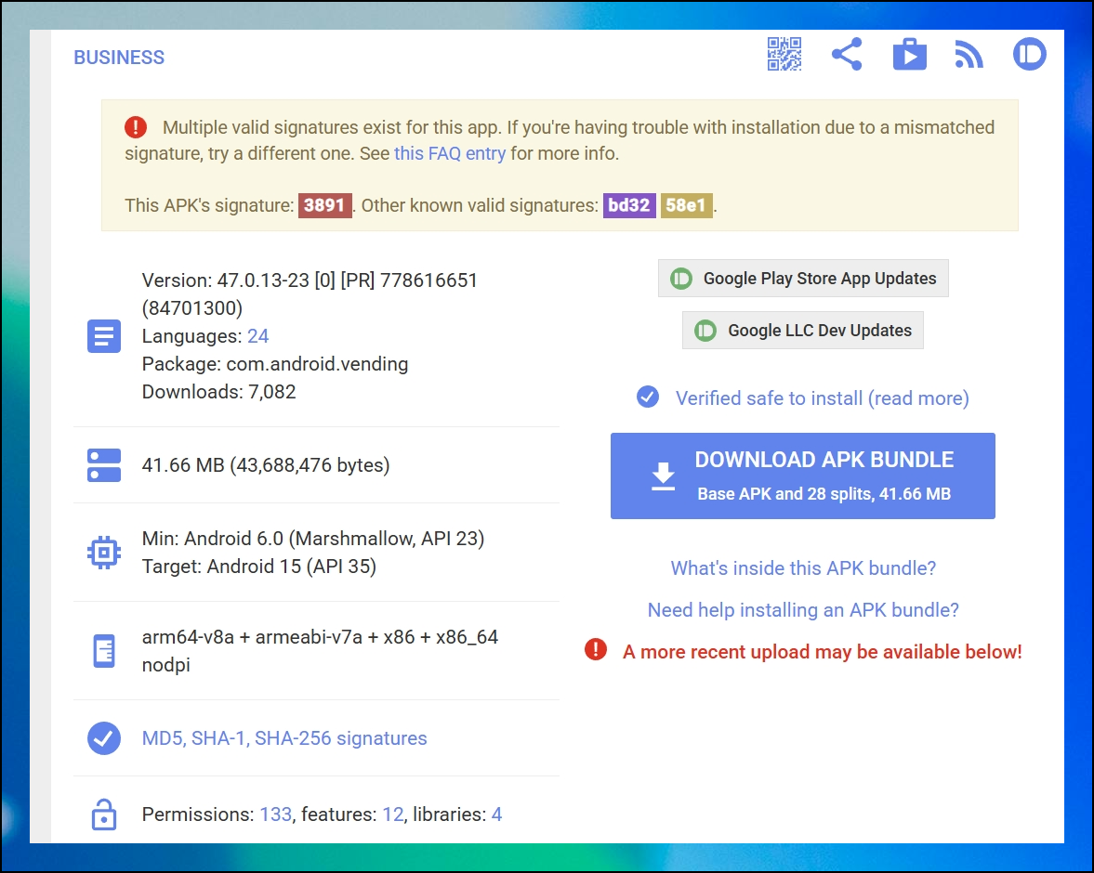The height and width of the screenshot is (873, 1094).
Task: Click the 'Version: 47.0.13-23' text
Action: click(x=225, y=280)
